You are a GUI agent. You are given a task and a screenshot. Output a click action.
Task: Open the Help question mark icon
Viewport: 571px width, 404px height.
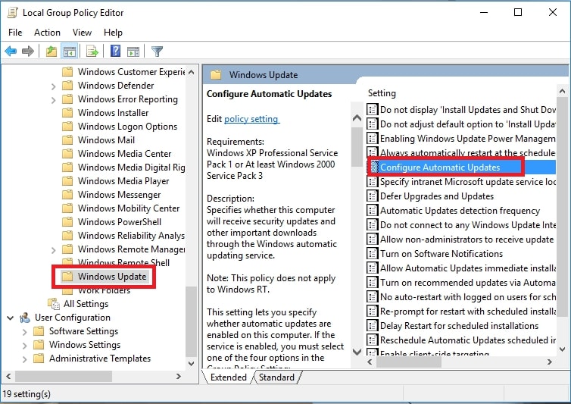[115, 51]
